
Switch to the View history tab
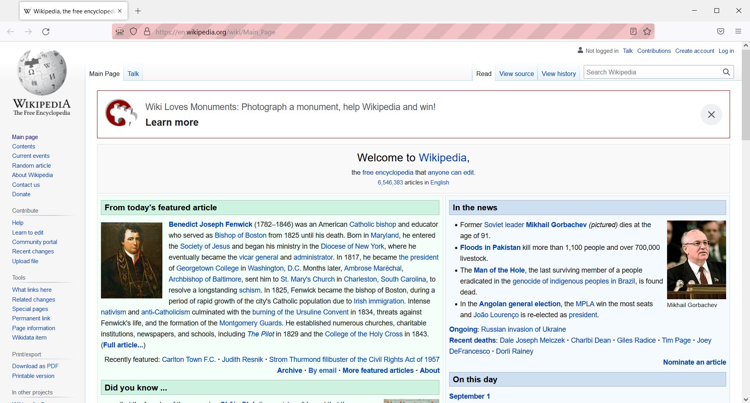(558, 74)
